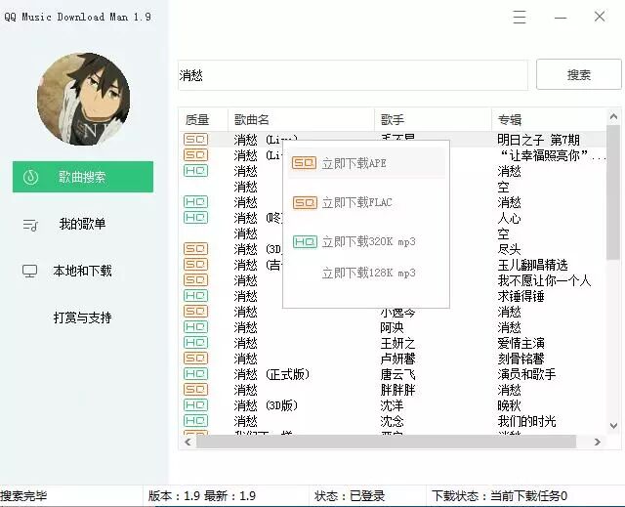Click the playlist icon beside 我的歌单
Screen dimensions: 625x507
(30, 225)
